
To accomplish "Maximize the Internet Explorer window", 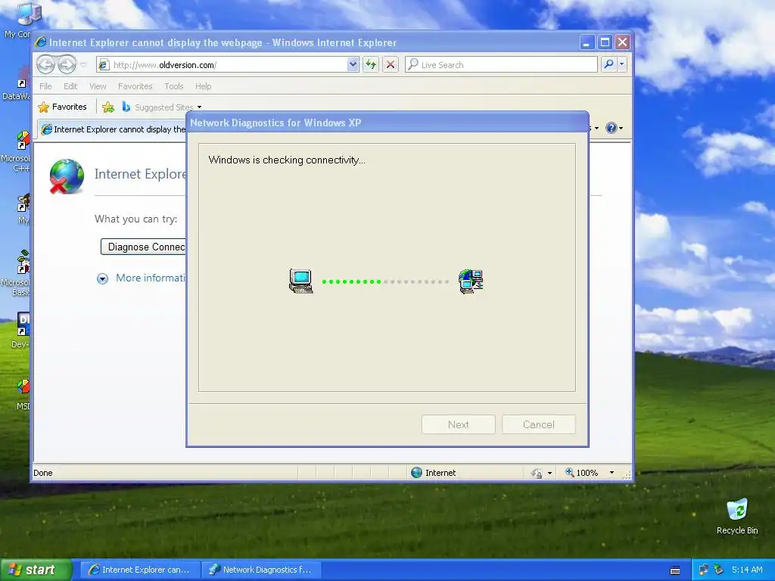I will pos(605,42).
